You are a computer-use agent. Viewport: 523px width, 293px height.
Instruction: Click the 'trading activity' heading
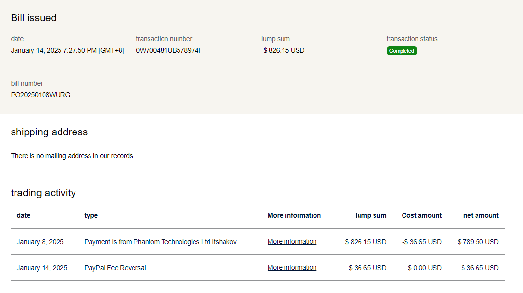[44, 193]
